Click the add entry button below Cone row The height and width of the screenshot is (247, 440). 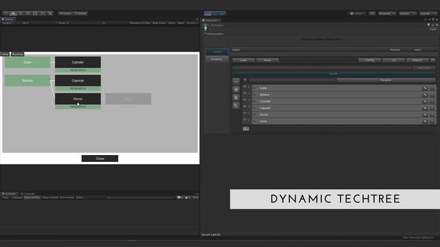click(246, 129)
